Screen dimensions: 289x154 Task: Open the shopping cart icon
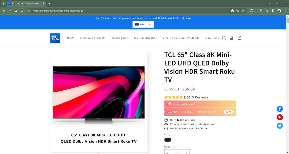[x=239, y=38]
